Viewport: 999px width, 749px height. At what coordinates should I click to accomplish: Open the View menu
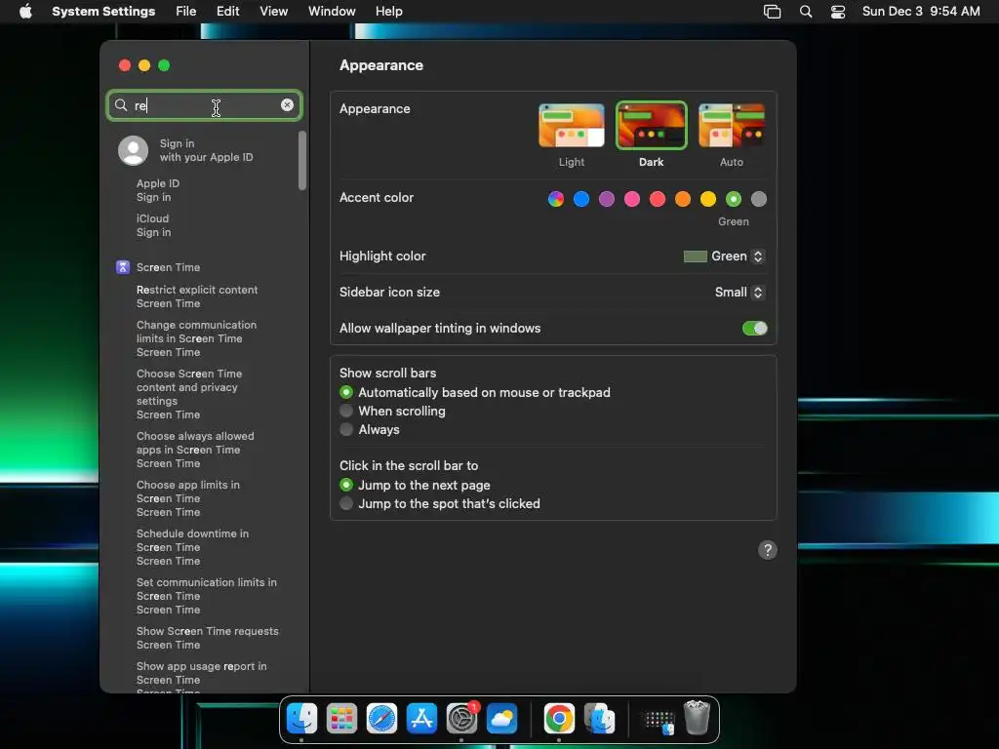(273, 12)
